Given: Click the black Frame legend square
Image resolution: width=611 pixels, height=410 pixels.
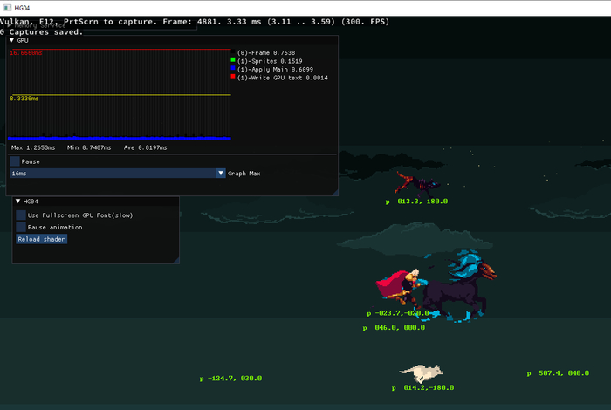Looking at the screenshot, I should click(x=233, y=52).
